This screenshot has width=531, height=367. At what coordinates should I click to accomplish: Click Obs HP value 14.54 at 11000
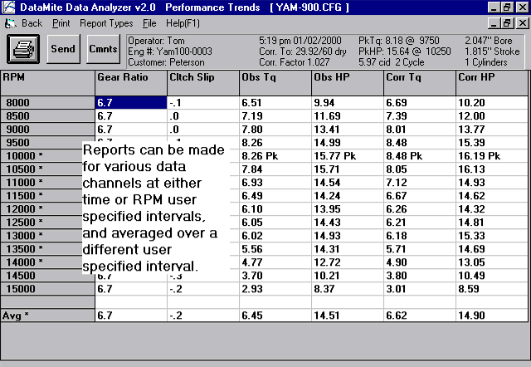tap(348, 183)
